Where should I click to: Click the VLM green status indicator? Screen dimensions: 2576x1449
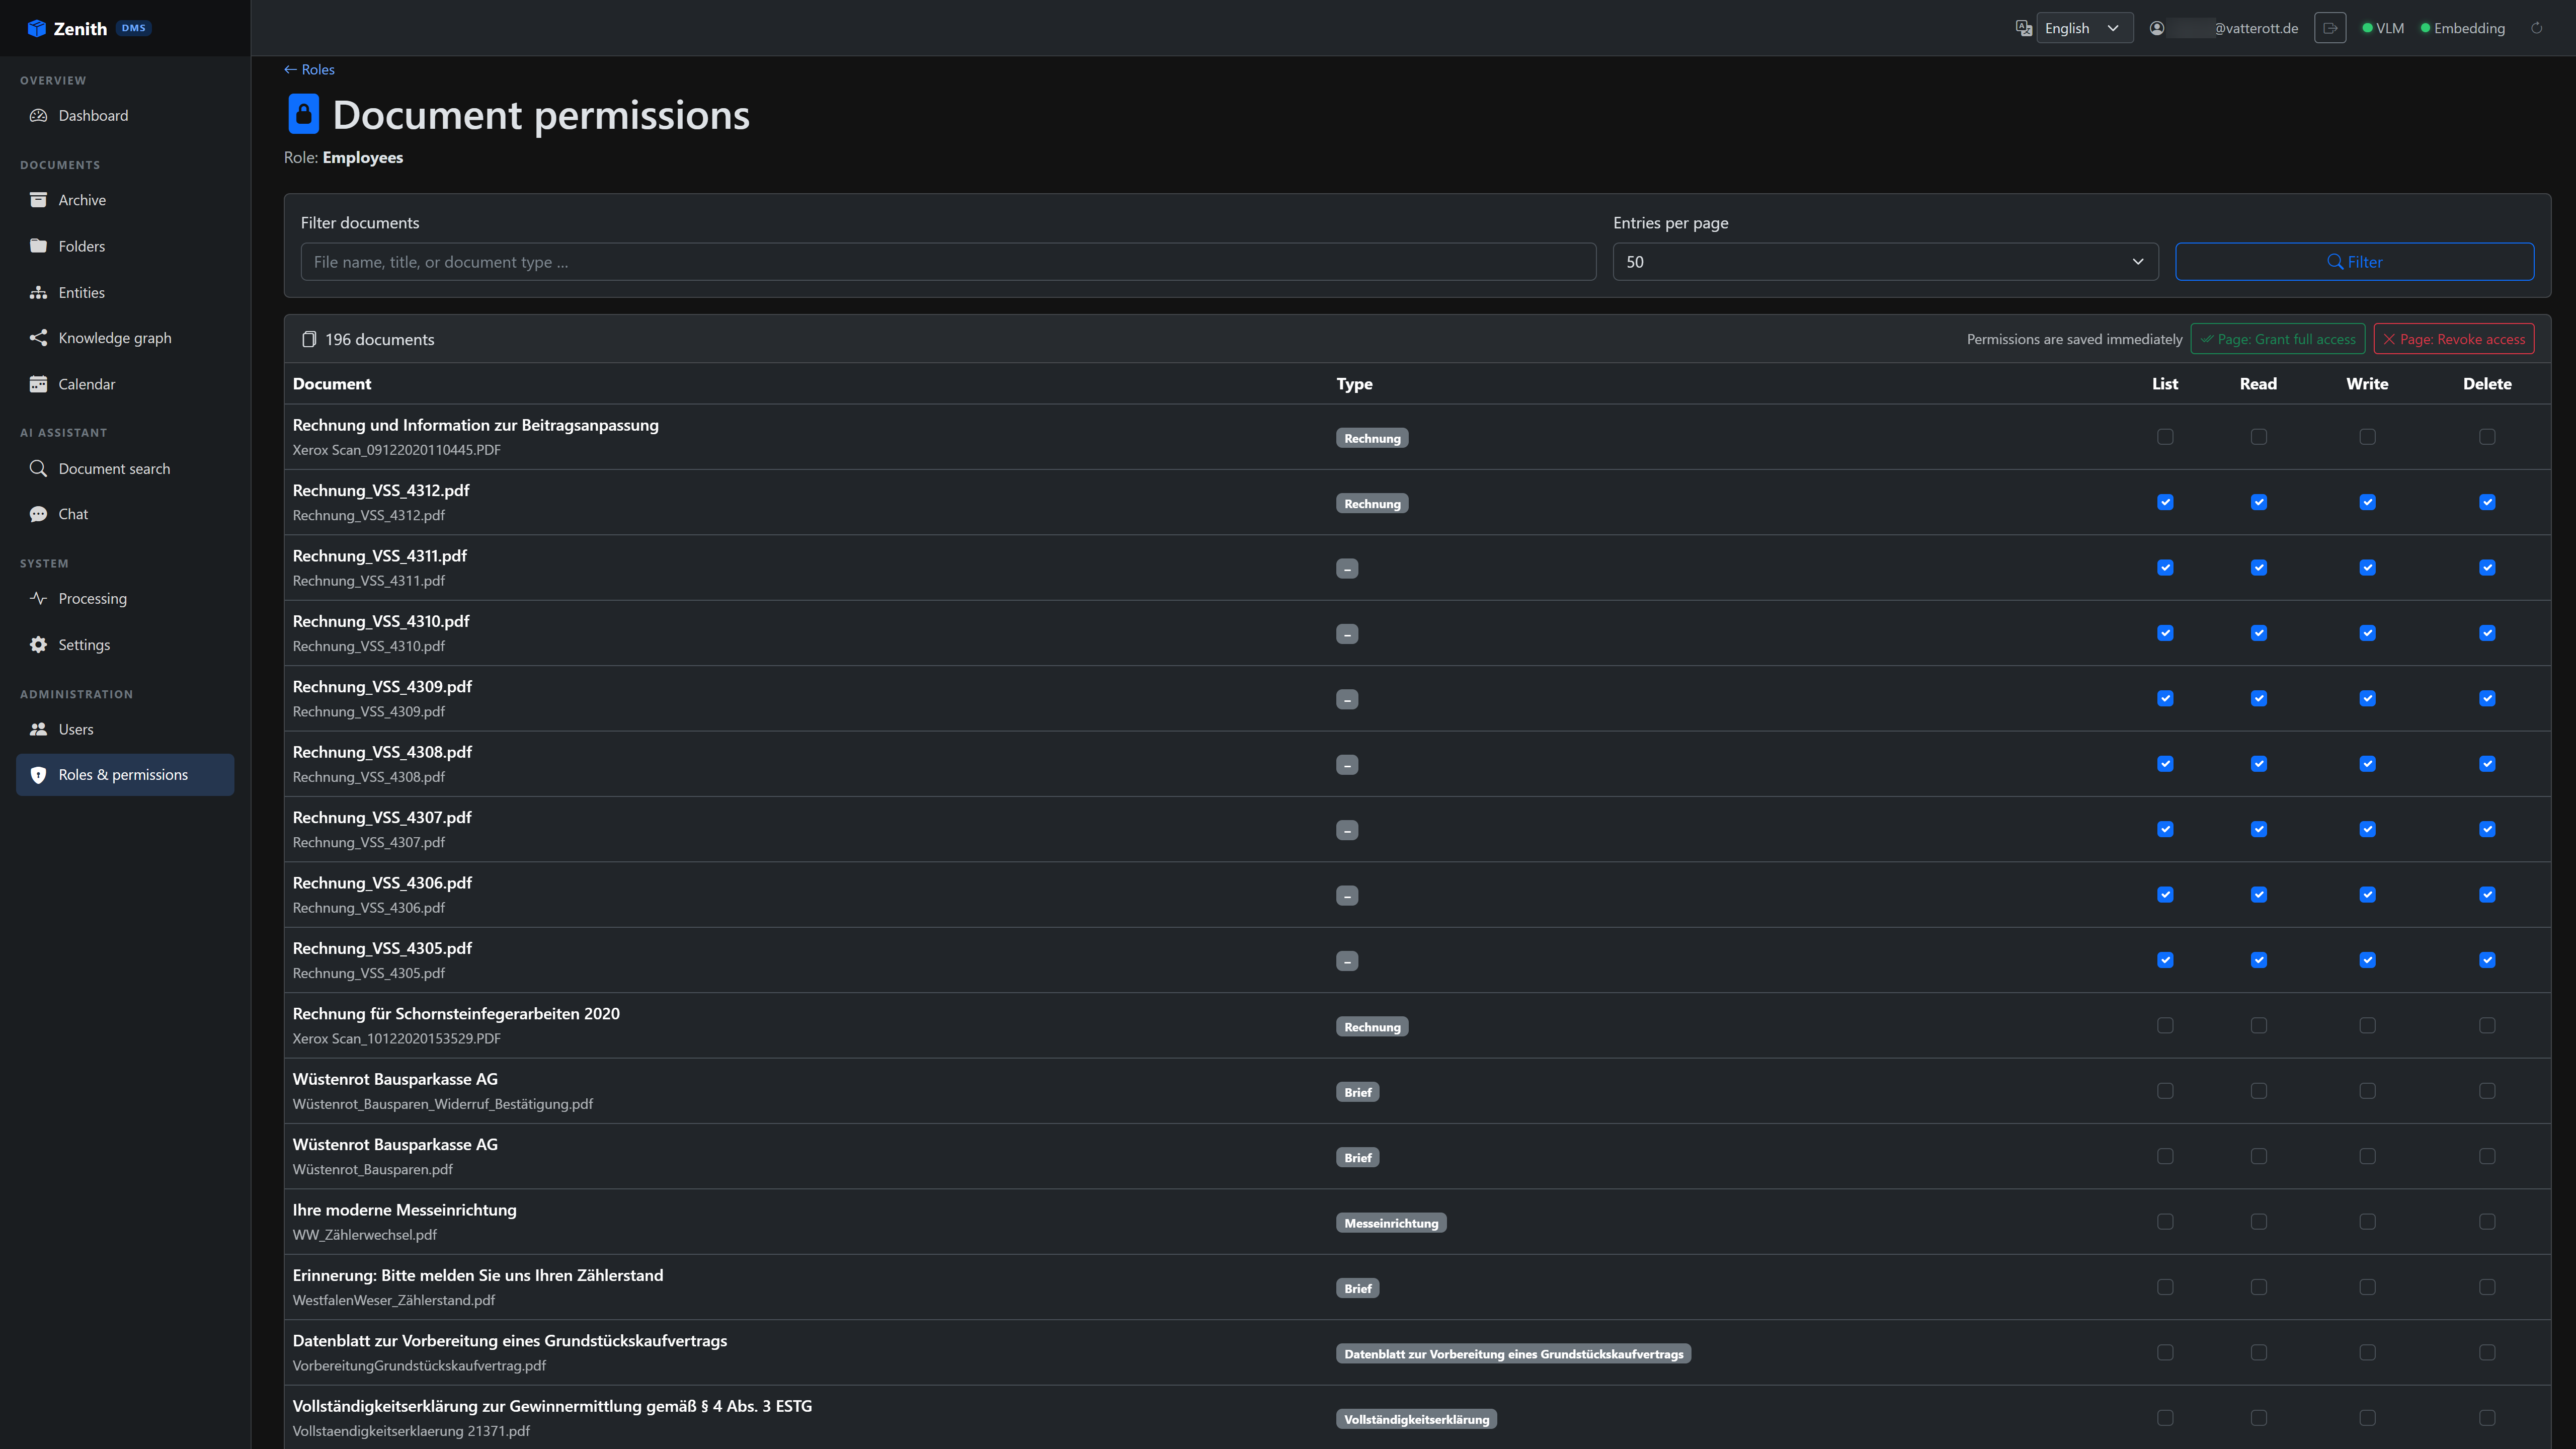2367,28
